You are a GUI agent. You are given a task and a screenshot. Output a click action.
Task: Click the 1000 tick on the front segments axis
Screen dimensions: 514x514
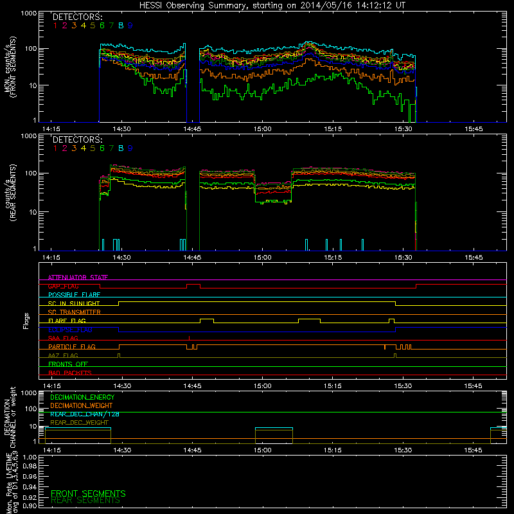[x=29, y=13]
